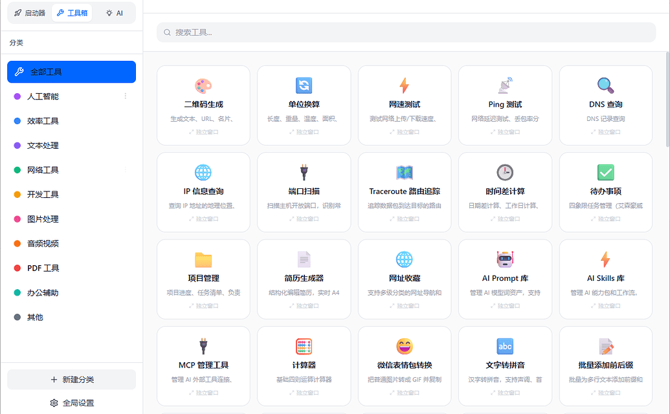Open 网速测试 in 独立窗口
This screenshot has height=414, width=670.
coord(404,132)
